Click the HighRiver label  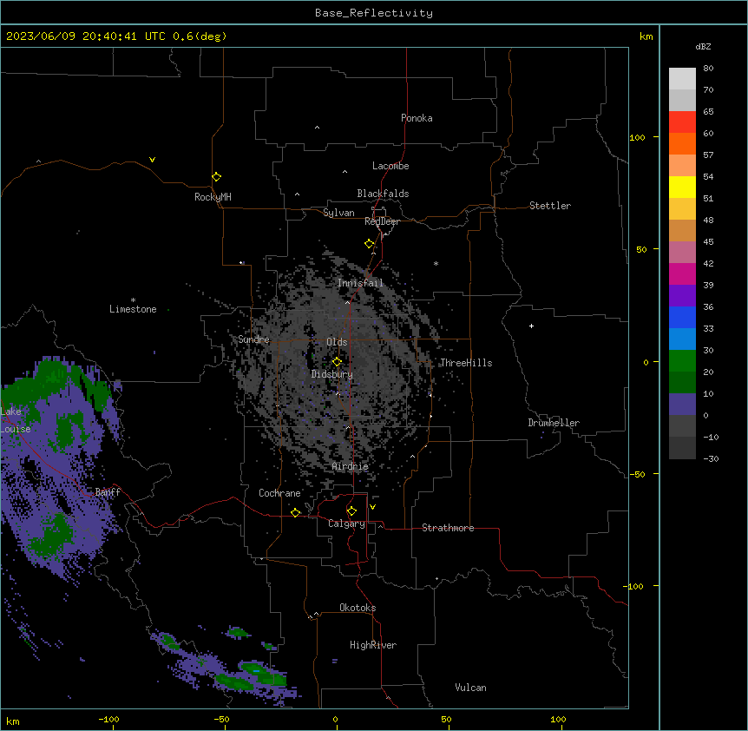pos(373,645)
